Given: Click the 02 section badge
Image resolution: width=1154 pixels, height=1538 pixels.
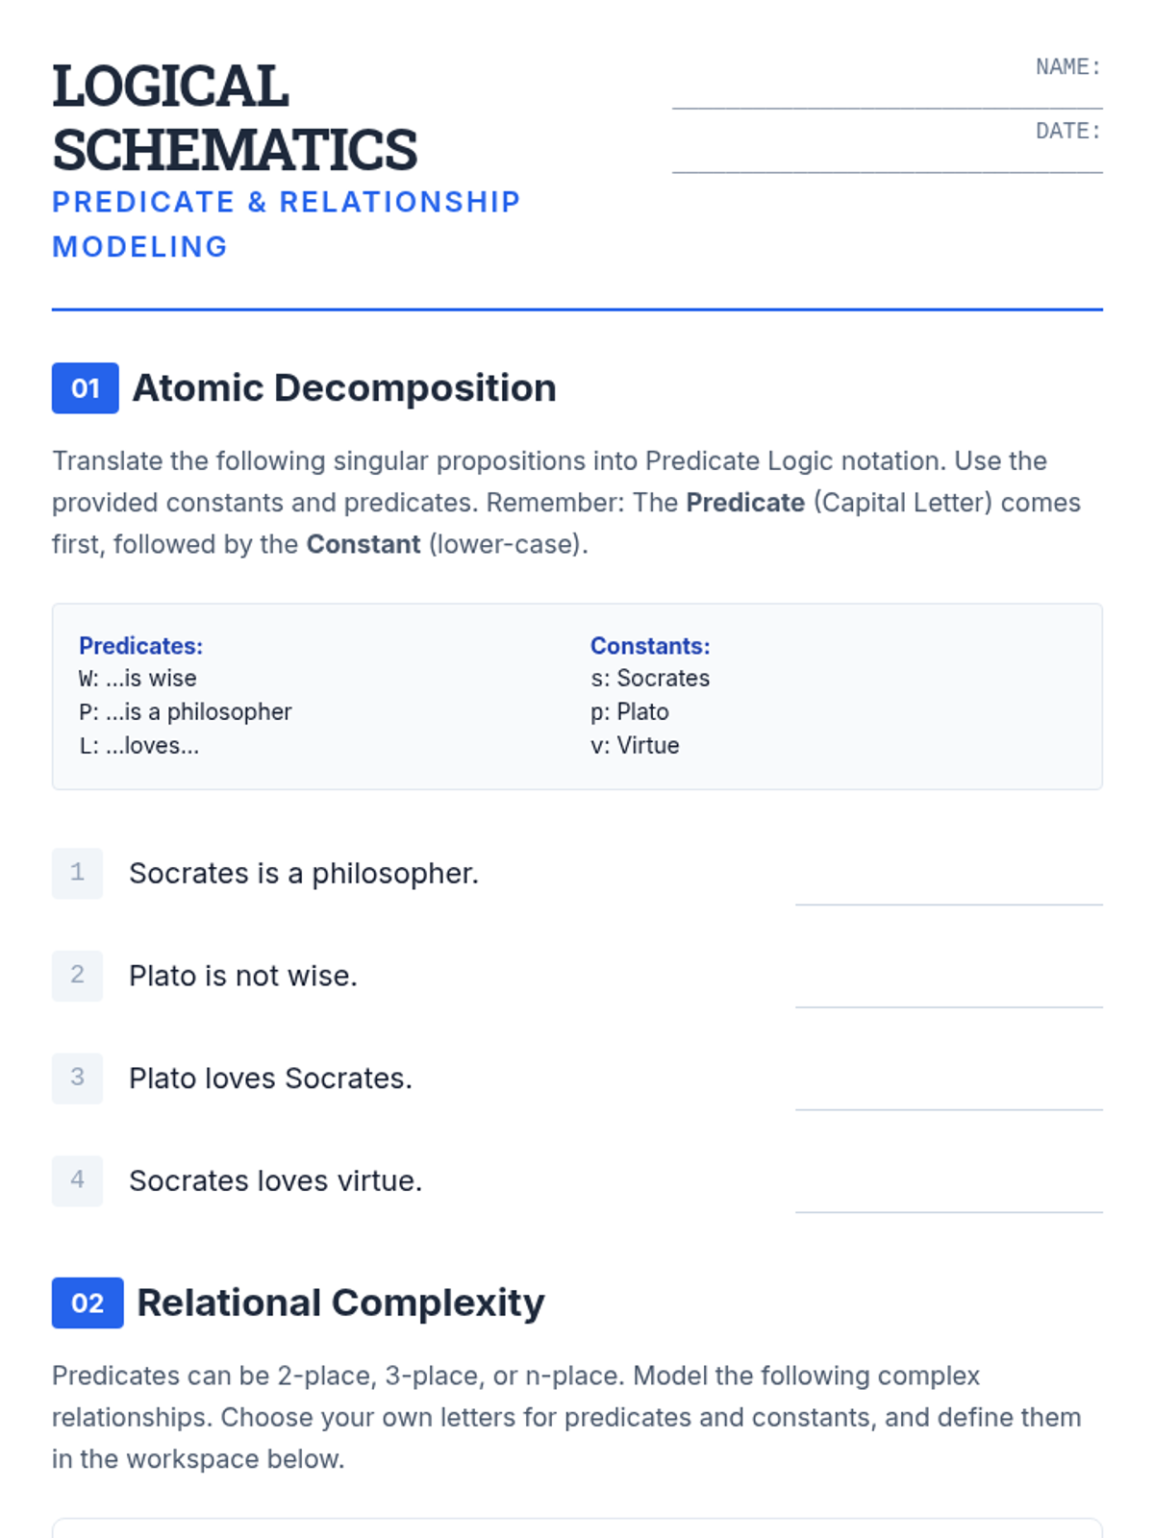Looking at the screenshot, I should pos(88,1303).
